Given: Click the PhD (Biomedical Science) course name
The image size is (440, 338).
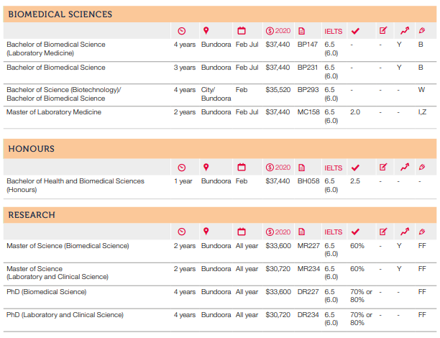Looking at the screenshot, I should coord(46,292).
